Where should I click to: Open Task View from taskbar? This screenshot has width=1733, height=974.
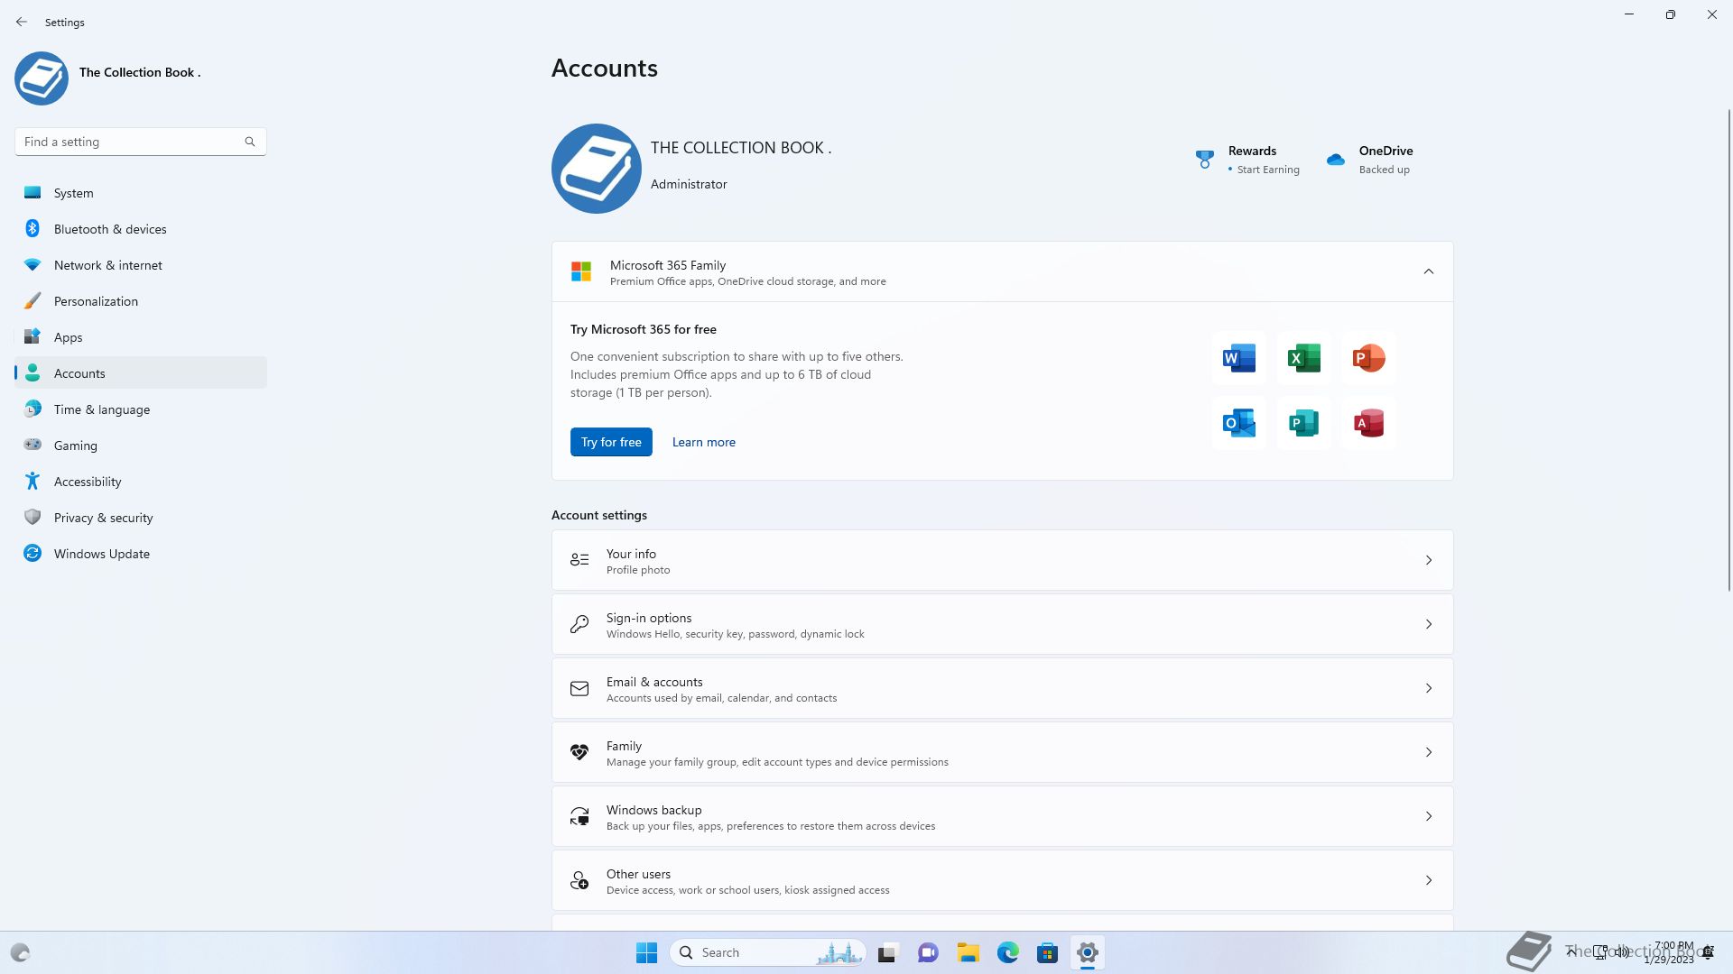(x=888, y=952)
